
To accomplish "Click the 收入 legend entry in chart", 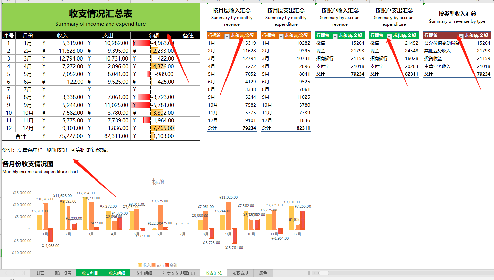I will click(x=144, y=265).
